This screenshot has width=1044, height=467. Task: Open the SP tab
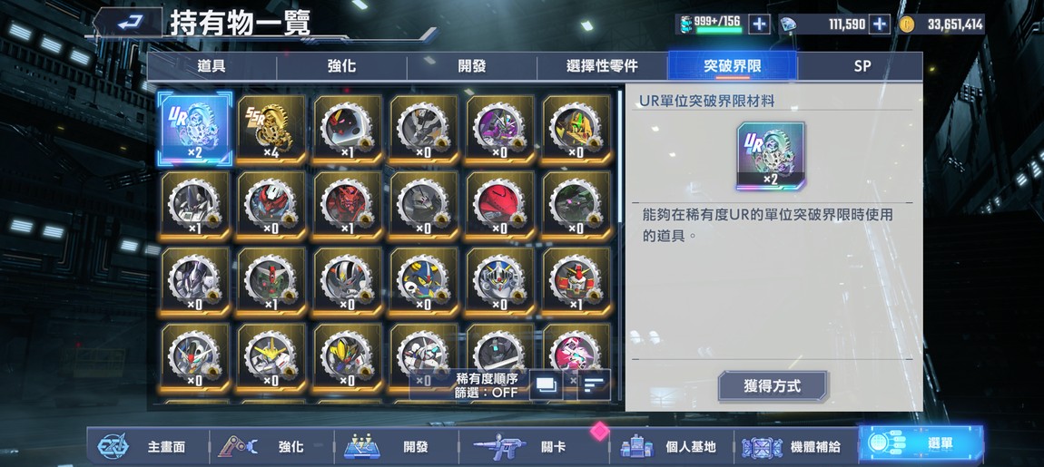coord(862,66)
